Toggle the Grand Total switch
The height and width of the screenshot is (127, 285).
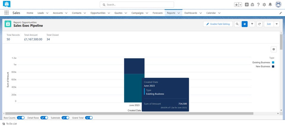[89, 118]
